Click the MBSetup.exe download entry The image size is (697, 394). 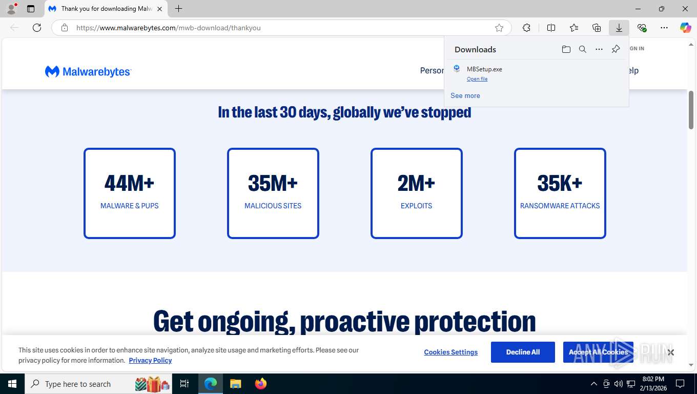537,73
